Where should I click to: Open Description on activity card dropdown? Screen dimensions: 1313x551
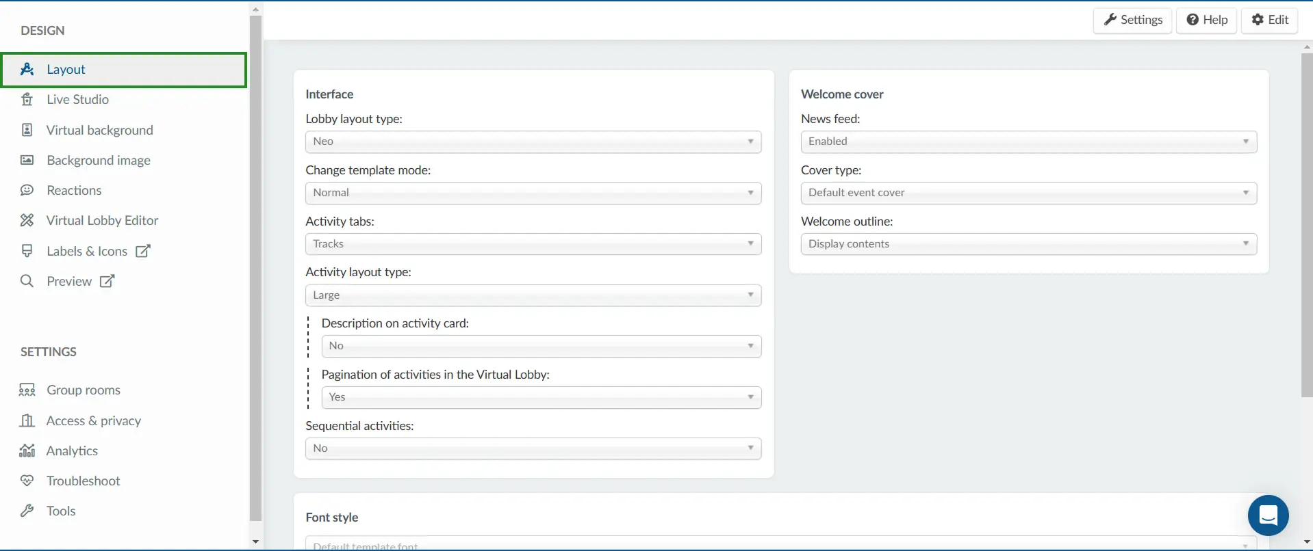click(x=541, y=346)
